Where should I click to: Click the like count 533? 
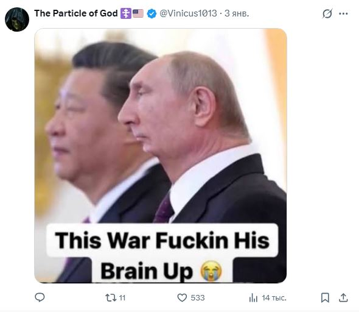(198, 298)
